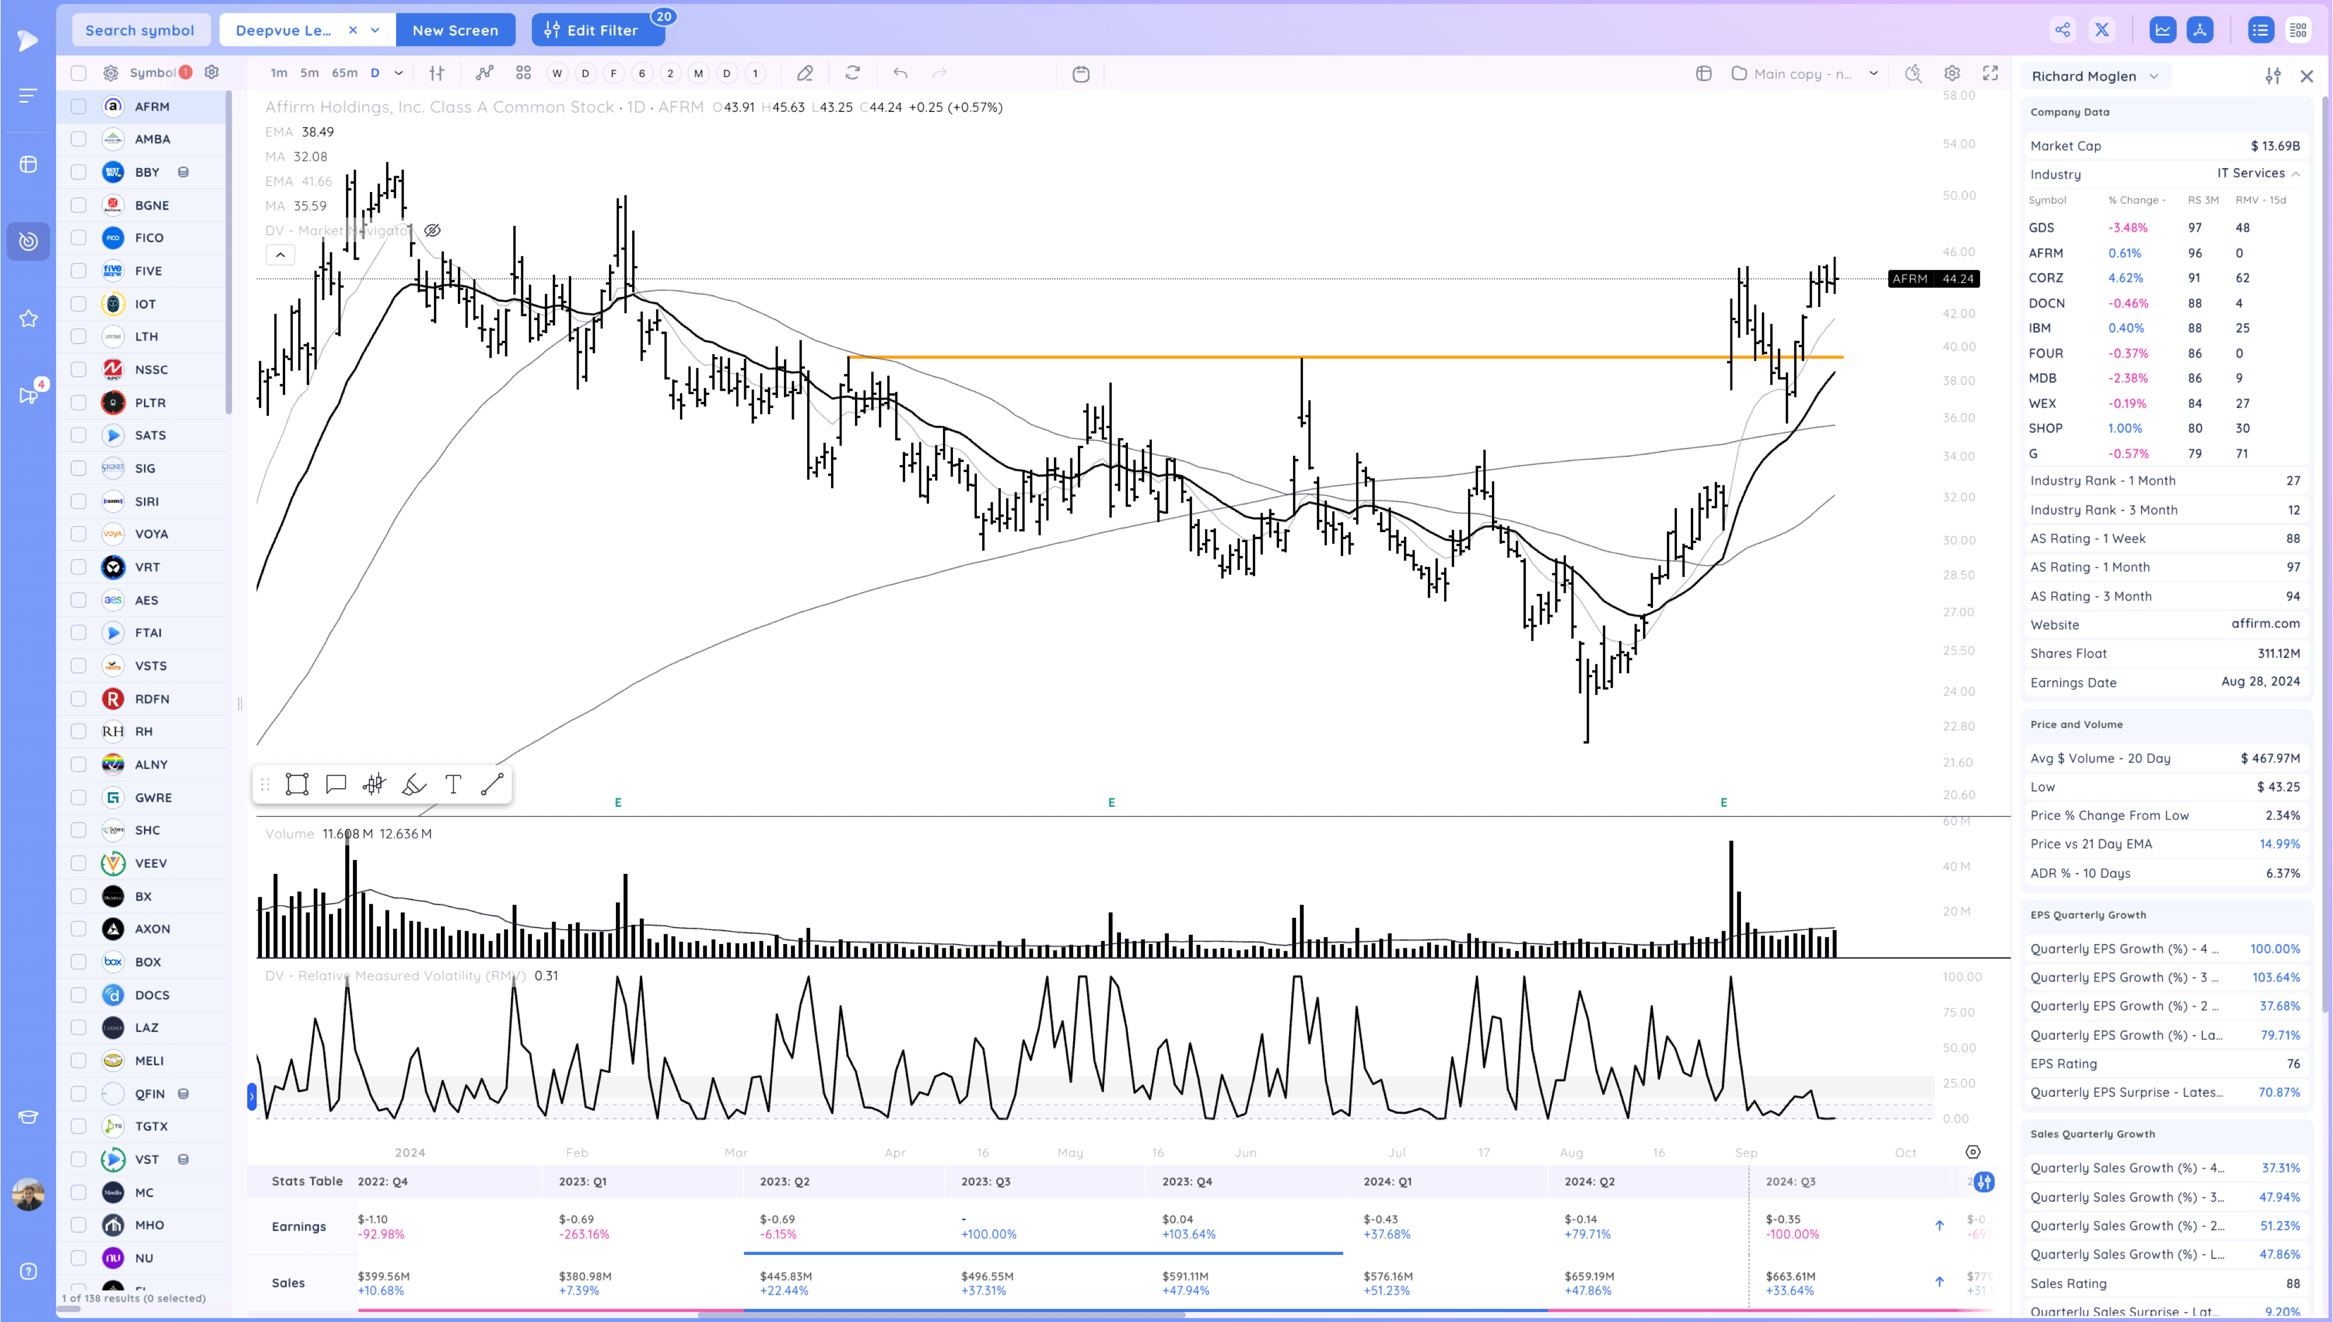Screen dimensions: 2333x1322
Task: Select the Deepvue Le... screen tab
Action: tap(283, 30)
